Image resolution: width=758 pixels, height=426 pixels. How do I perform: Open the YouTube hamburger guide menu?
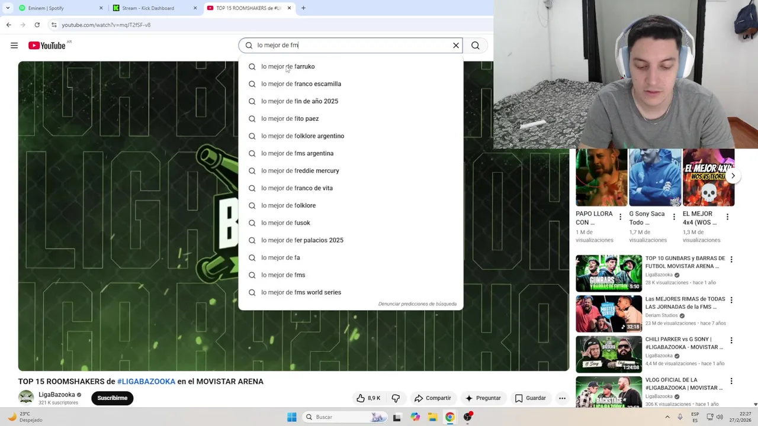(x=14, y=46)
